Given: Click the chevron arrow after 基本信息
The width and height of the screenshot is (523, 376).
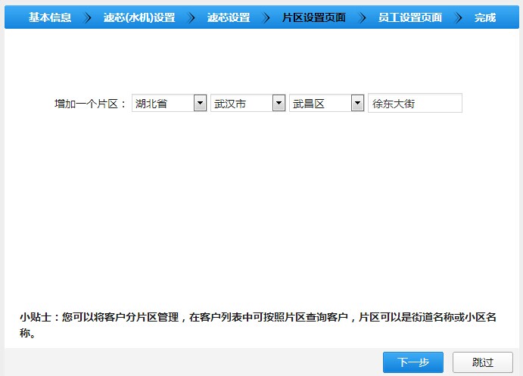Looking at the screenshot, I should 88,17.
